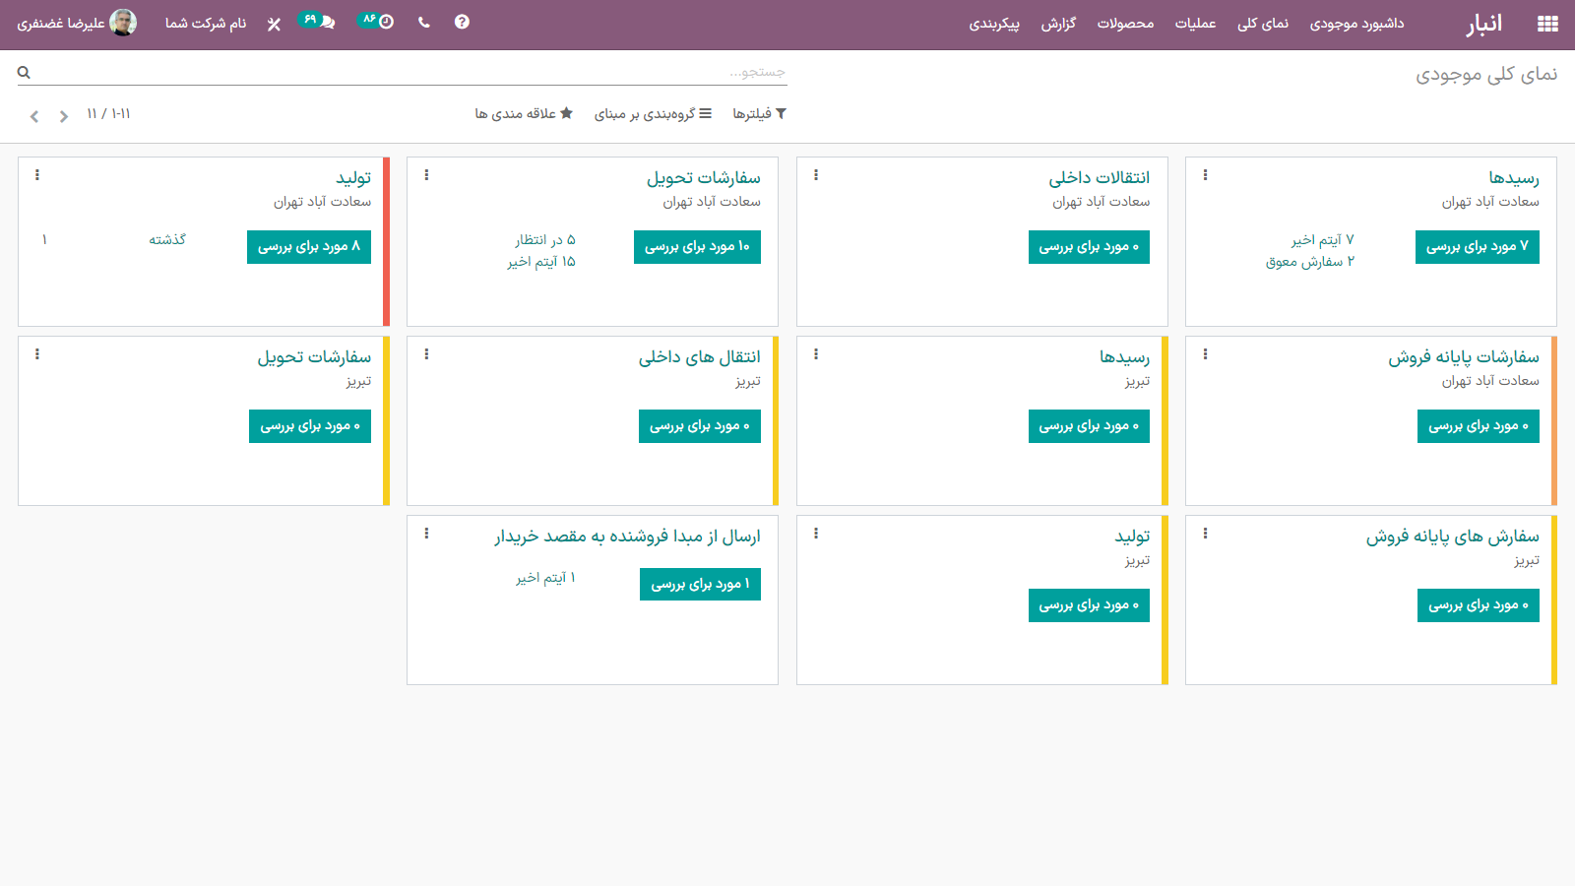Open the messages chat icon

pyautogui.click(x=327, y=22)
